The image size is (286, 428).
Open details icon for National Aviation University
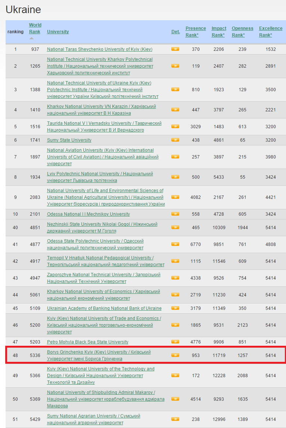(175, 157)
